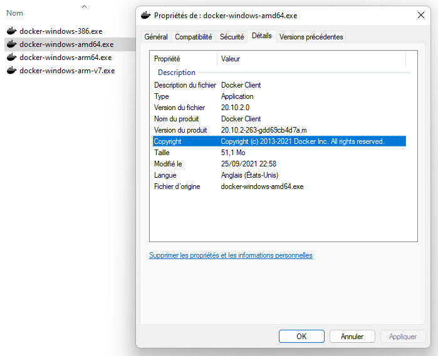Click the Application type value
This screenshot has width=438, height=356.
(x=237, y=96)
